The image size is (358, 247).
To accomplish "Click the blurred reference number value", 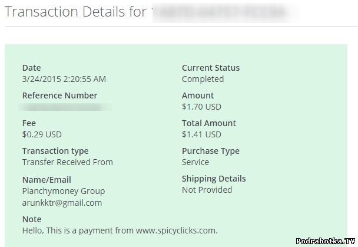I will click(65, 107).
